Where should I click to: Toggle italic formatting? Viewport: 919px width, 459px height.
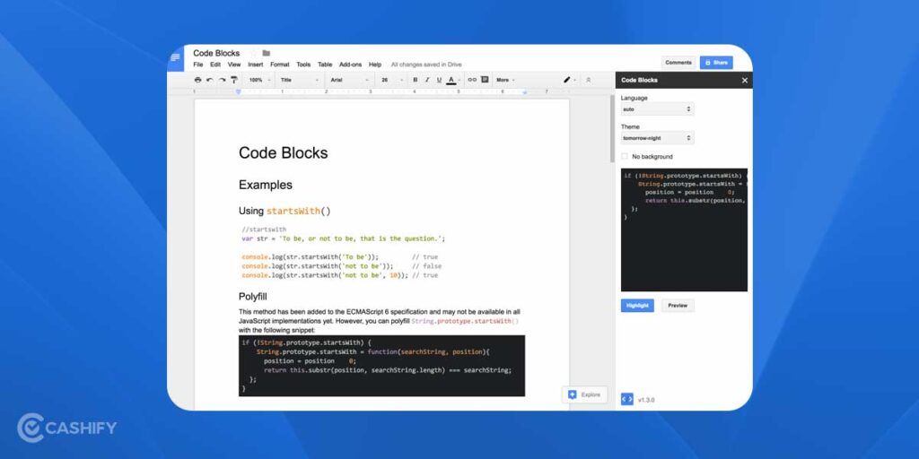pyautogui.click(x=427, y=80)
